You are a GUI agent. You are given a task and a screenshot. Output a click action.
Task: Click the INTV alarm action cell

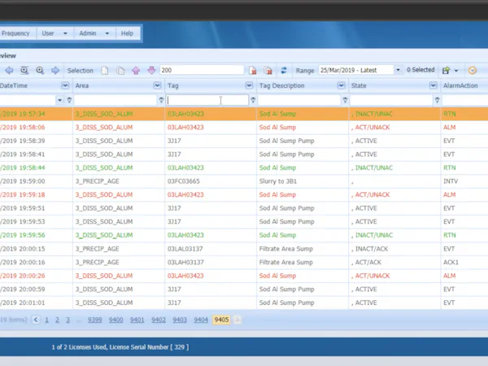pyautogui.click(x=451, y=181)
